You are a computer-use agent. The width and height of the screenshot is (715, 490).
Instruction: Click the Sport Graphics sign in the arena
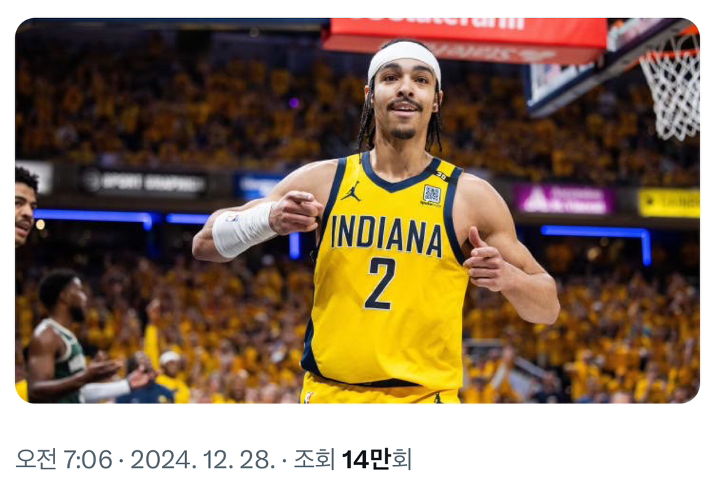(x=144, y=183)
